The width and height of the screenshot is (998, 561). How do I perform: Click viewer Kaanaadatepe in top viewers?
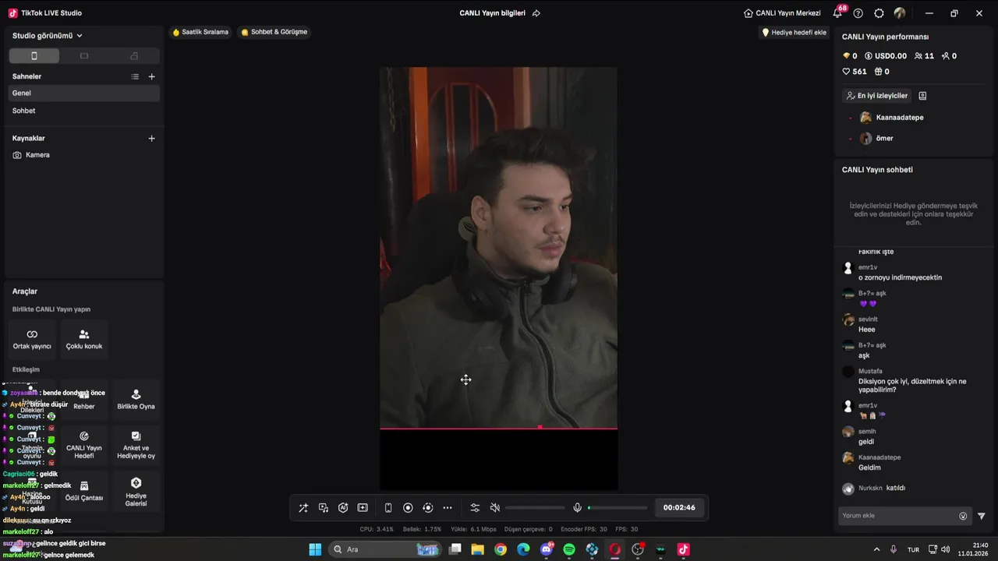892,118
